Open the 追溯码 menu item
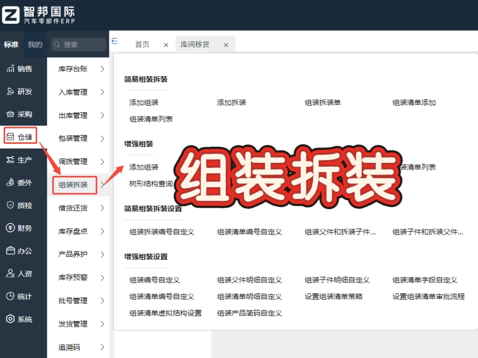The image size is (478, 358). [x=70, y=347]
